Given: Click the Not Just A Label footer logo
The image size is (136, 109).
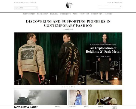Looking at the screenshot, I should point(26,107).
